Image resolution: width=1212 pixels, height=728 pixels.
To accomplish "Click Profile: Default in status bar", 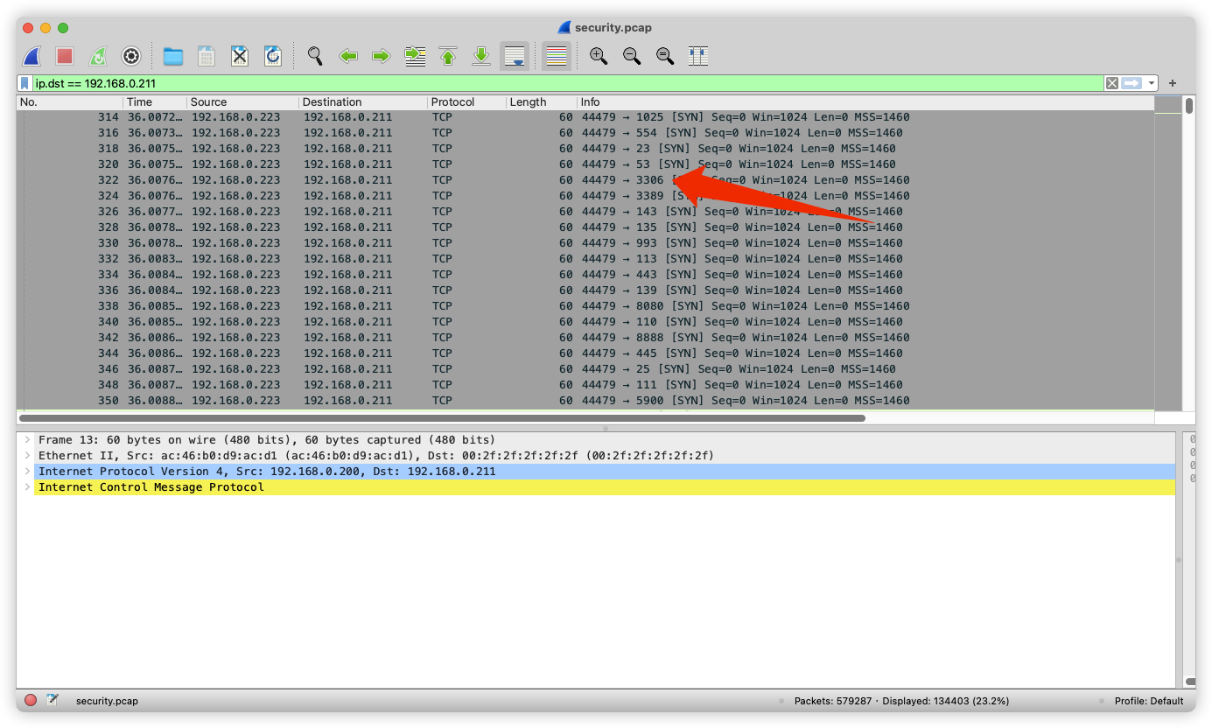I will tap(1149, 701).
